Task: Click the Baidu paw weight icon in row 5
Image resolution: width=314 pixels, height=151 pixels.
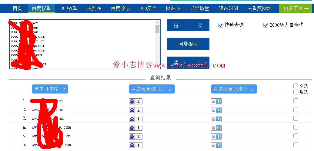Action: click(x=135, y=136)
